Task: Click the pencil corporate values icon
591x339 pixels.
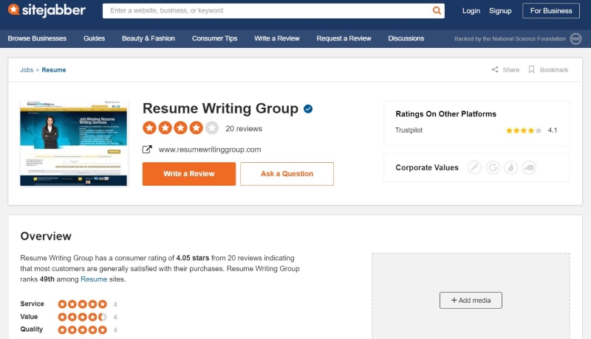Action: [x=474, y=167]
